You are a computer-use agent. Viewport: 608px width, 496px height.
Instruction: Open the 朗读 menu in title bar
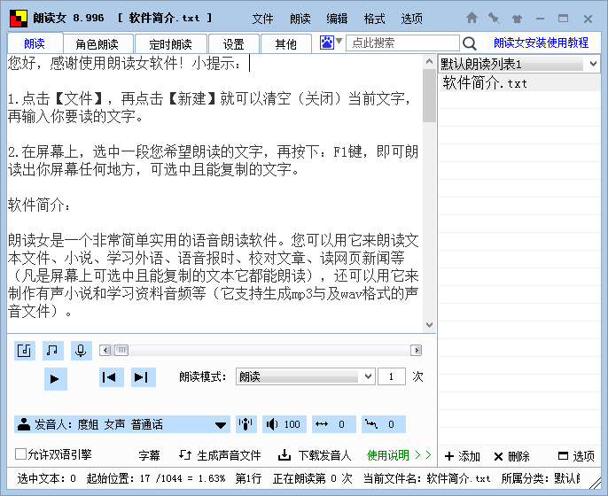[300, 19]
